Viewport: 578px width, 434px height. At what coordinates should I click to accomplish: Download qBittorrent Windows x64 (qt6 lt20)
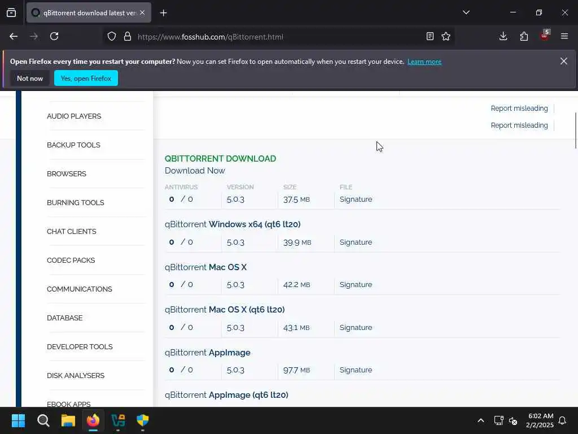(x=233, y=224)
